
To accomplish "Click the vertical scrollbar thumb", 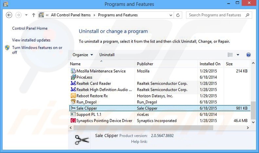I will [x=253, y=110].
